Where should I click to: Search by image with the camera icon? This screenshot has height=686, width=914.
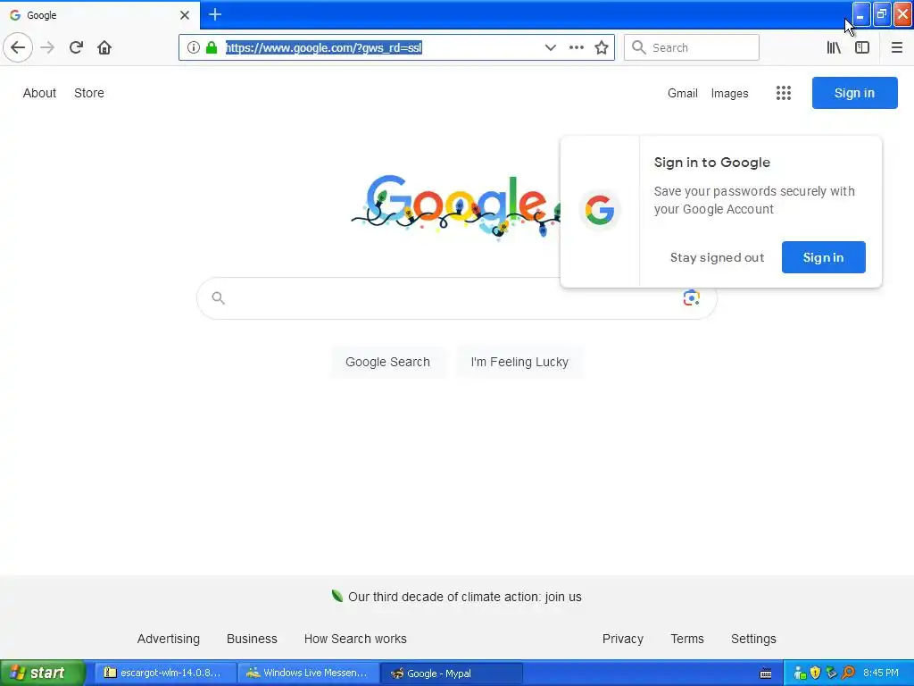coord(692,297)
